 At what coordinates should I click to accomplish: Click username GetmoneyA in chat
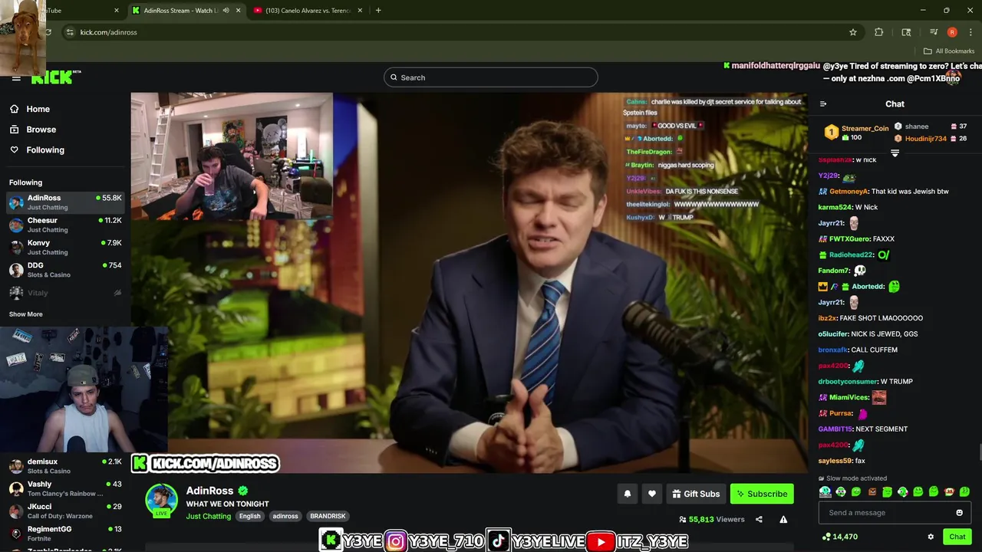point(849,192)
